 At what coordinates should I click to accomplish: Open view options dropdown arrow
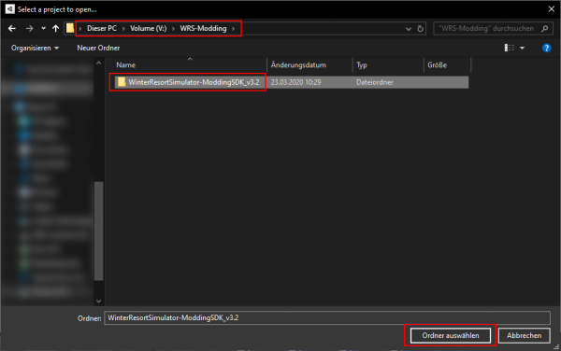point(522,48)
